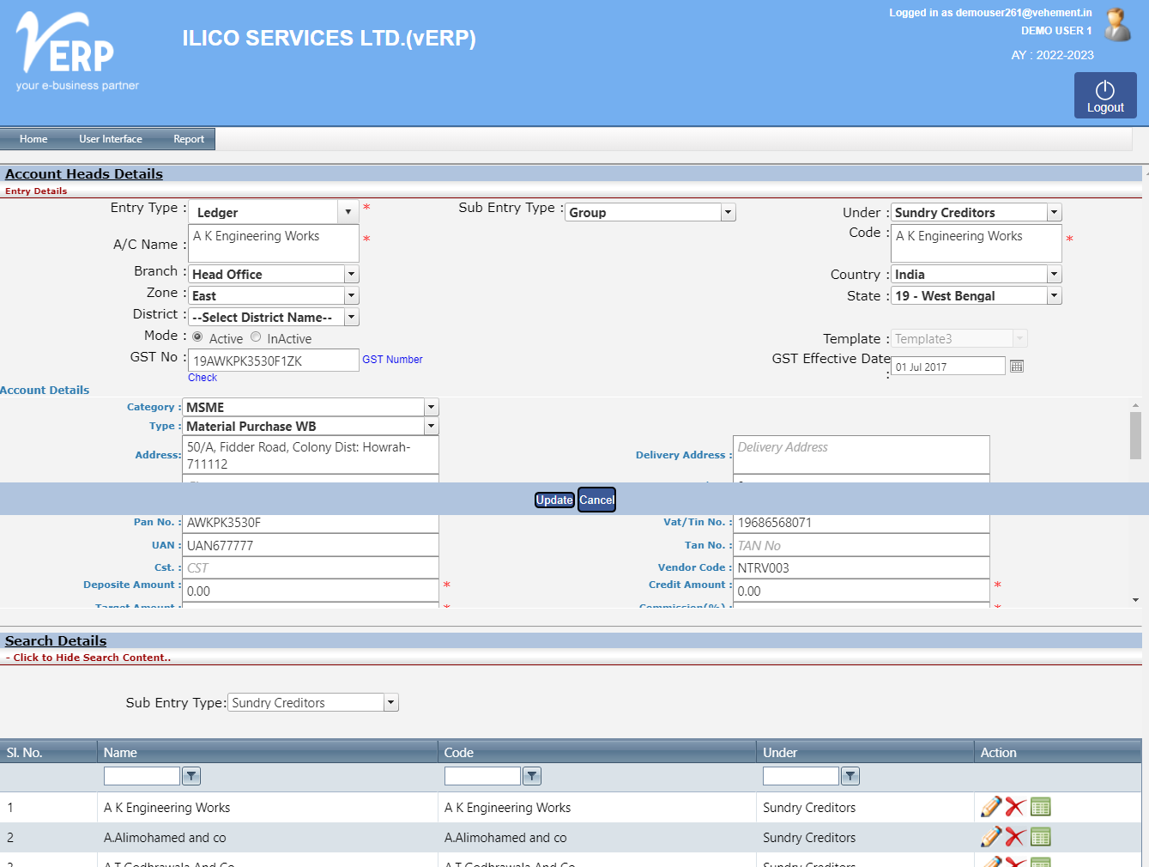Click the Code column filter text box
This screenshot has height=867, width=1149.
pos(482,776)
